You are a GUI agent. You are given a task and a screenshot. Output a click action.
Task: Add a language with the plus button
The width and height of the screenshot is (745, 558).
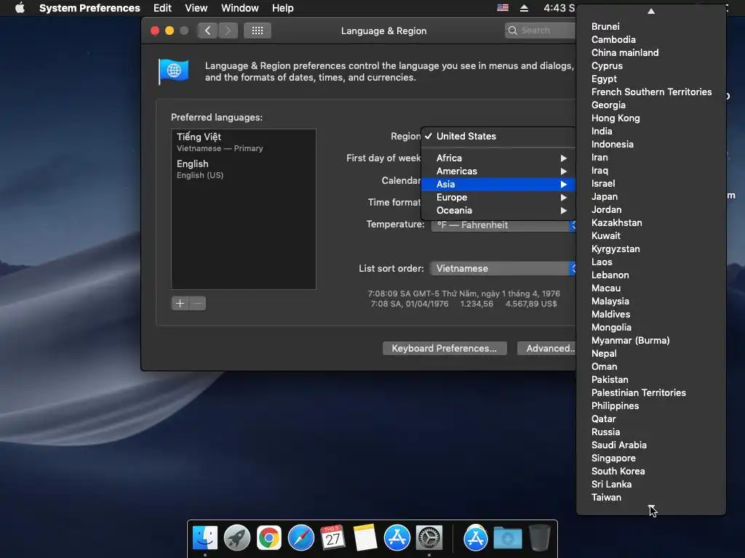(x=180, y=303)
